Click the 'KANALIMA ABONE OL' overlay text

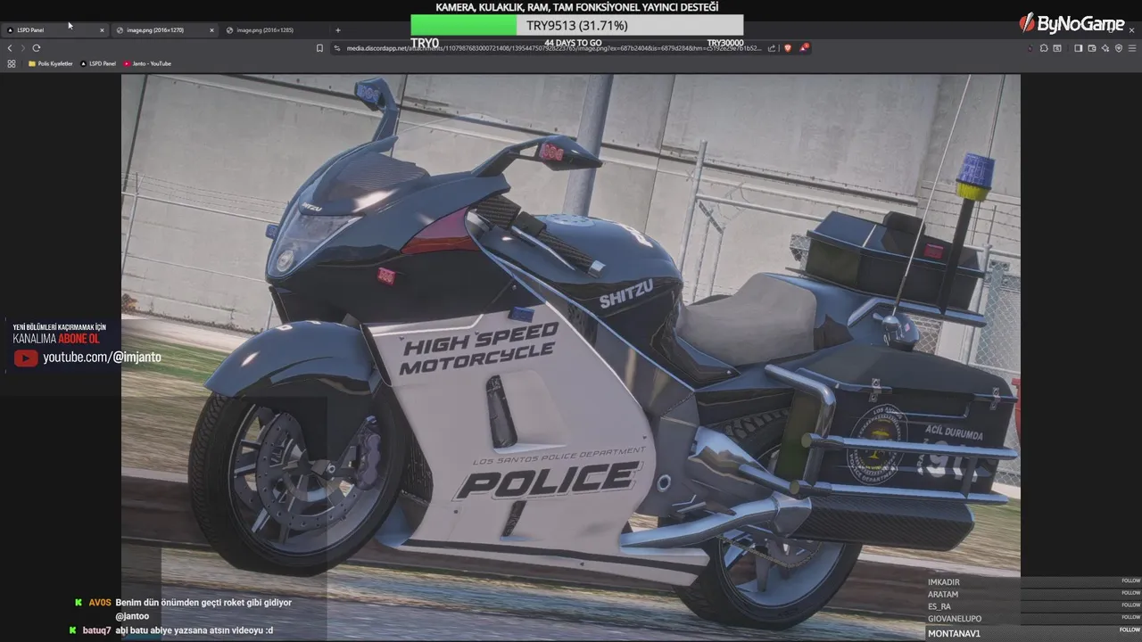[x=56, y=339]
